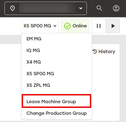The height and width of the screenshot is (122, 126).
Task: Click the Online status indicator
Action: click(x=75, y=26)
